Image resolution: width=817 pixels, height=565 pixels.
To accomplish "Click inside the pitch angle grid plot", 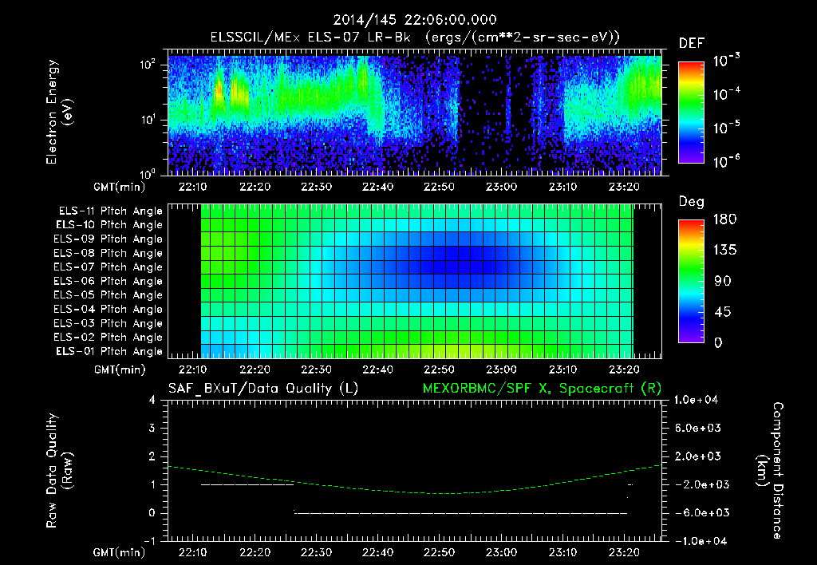I will point(415,282).
